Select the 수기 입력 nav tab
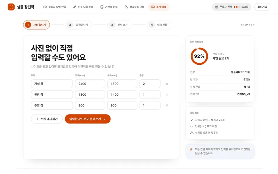This screenshot has height=174, width=278. pos(159,7)
